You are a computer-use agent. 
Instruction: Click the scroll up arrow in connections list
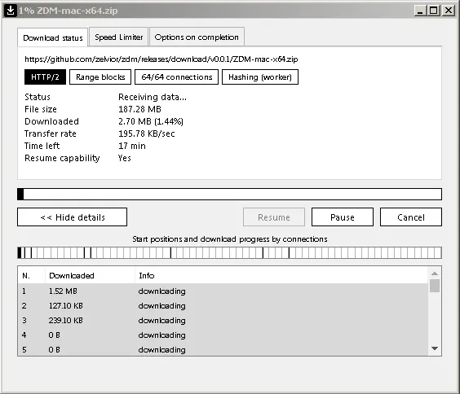tap(435, 274)
